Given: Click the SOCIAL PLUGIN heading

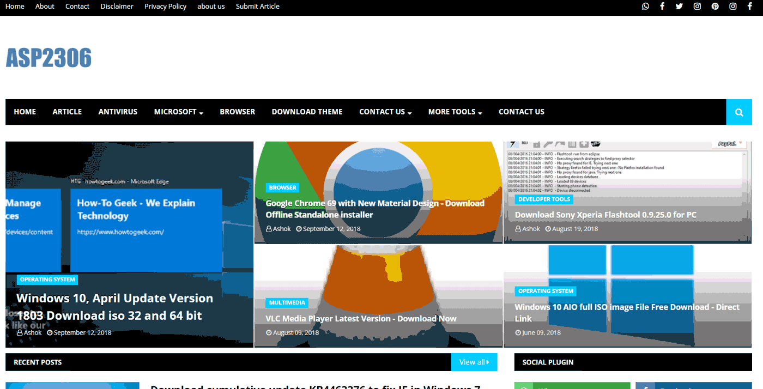Looking at the screenshot, I should [548, 362].
